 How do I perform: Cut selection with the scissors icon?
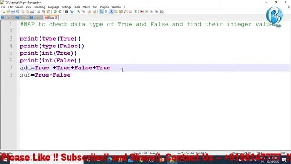[x=39, y=11]
